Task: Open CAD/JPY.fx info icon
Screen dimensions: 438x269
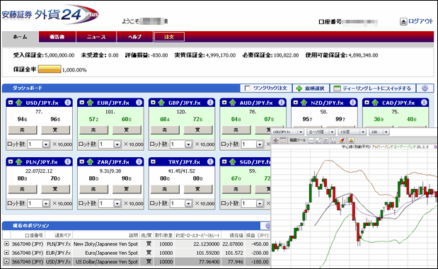Action: point(424,103)
